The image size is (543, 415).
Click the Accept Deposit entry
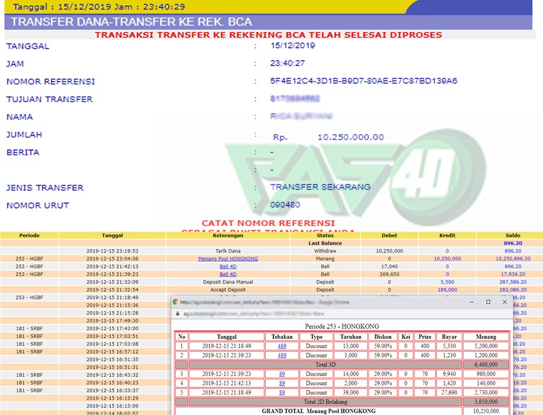(228, 290)
